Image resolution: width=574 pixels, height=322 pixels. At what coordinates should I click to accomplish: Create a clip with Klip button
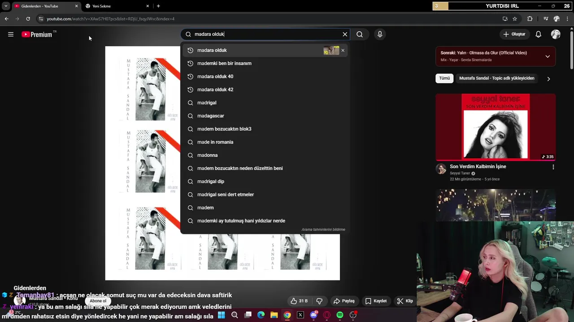click(x=405, y=301)
